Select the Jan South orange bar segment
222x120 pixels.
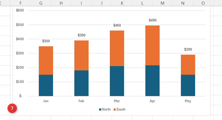pos(46,60)
